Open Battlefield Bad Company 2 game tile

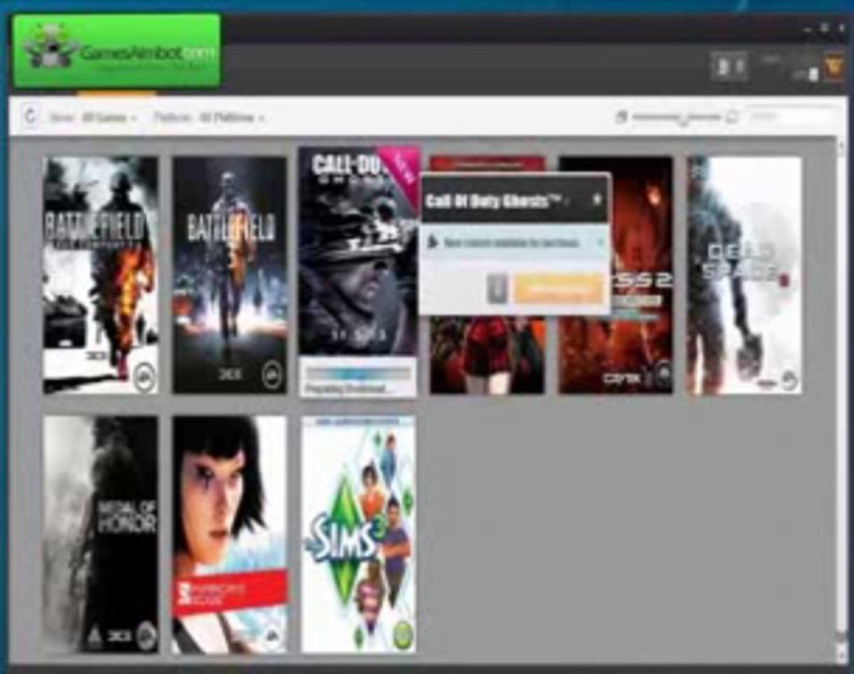(x=101, y=275)
